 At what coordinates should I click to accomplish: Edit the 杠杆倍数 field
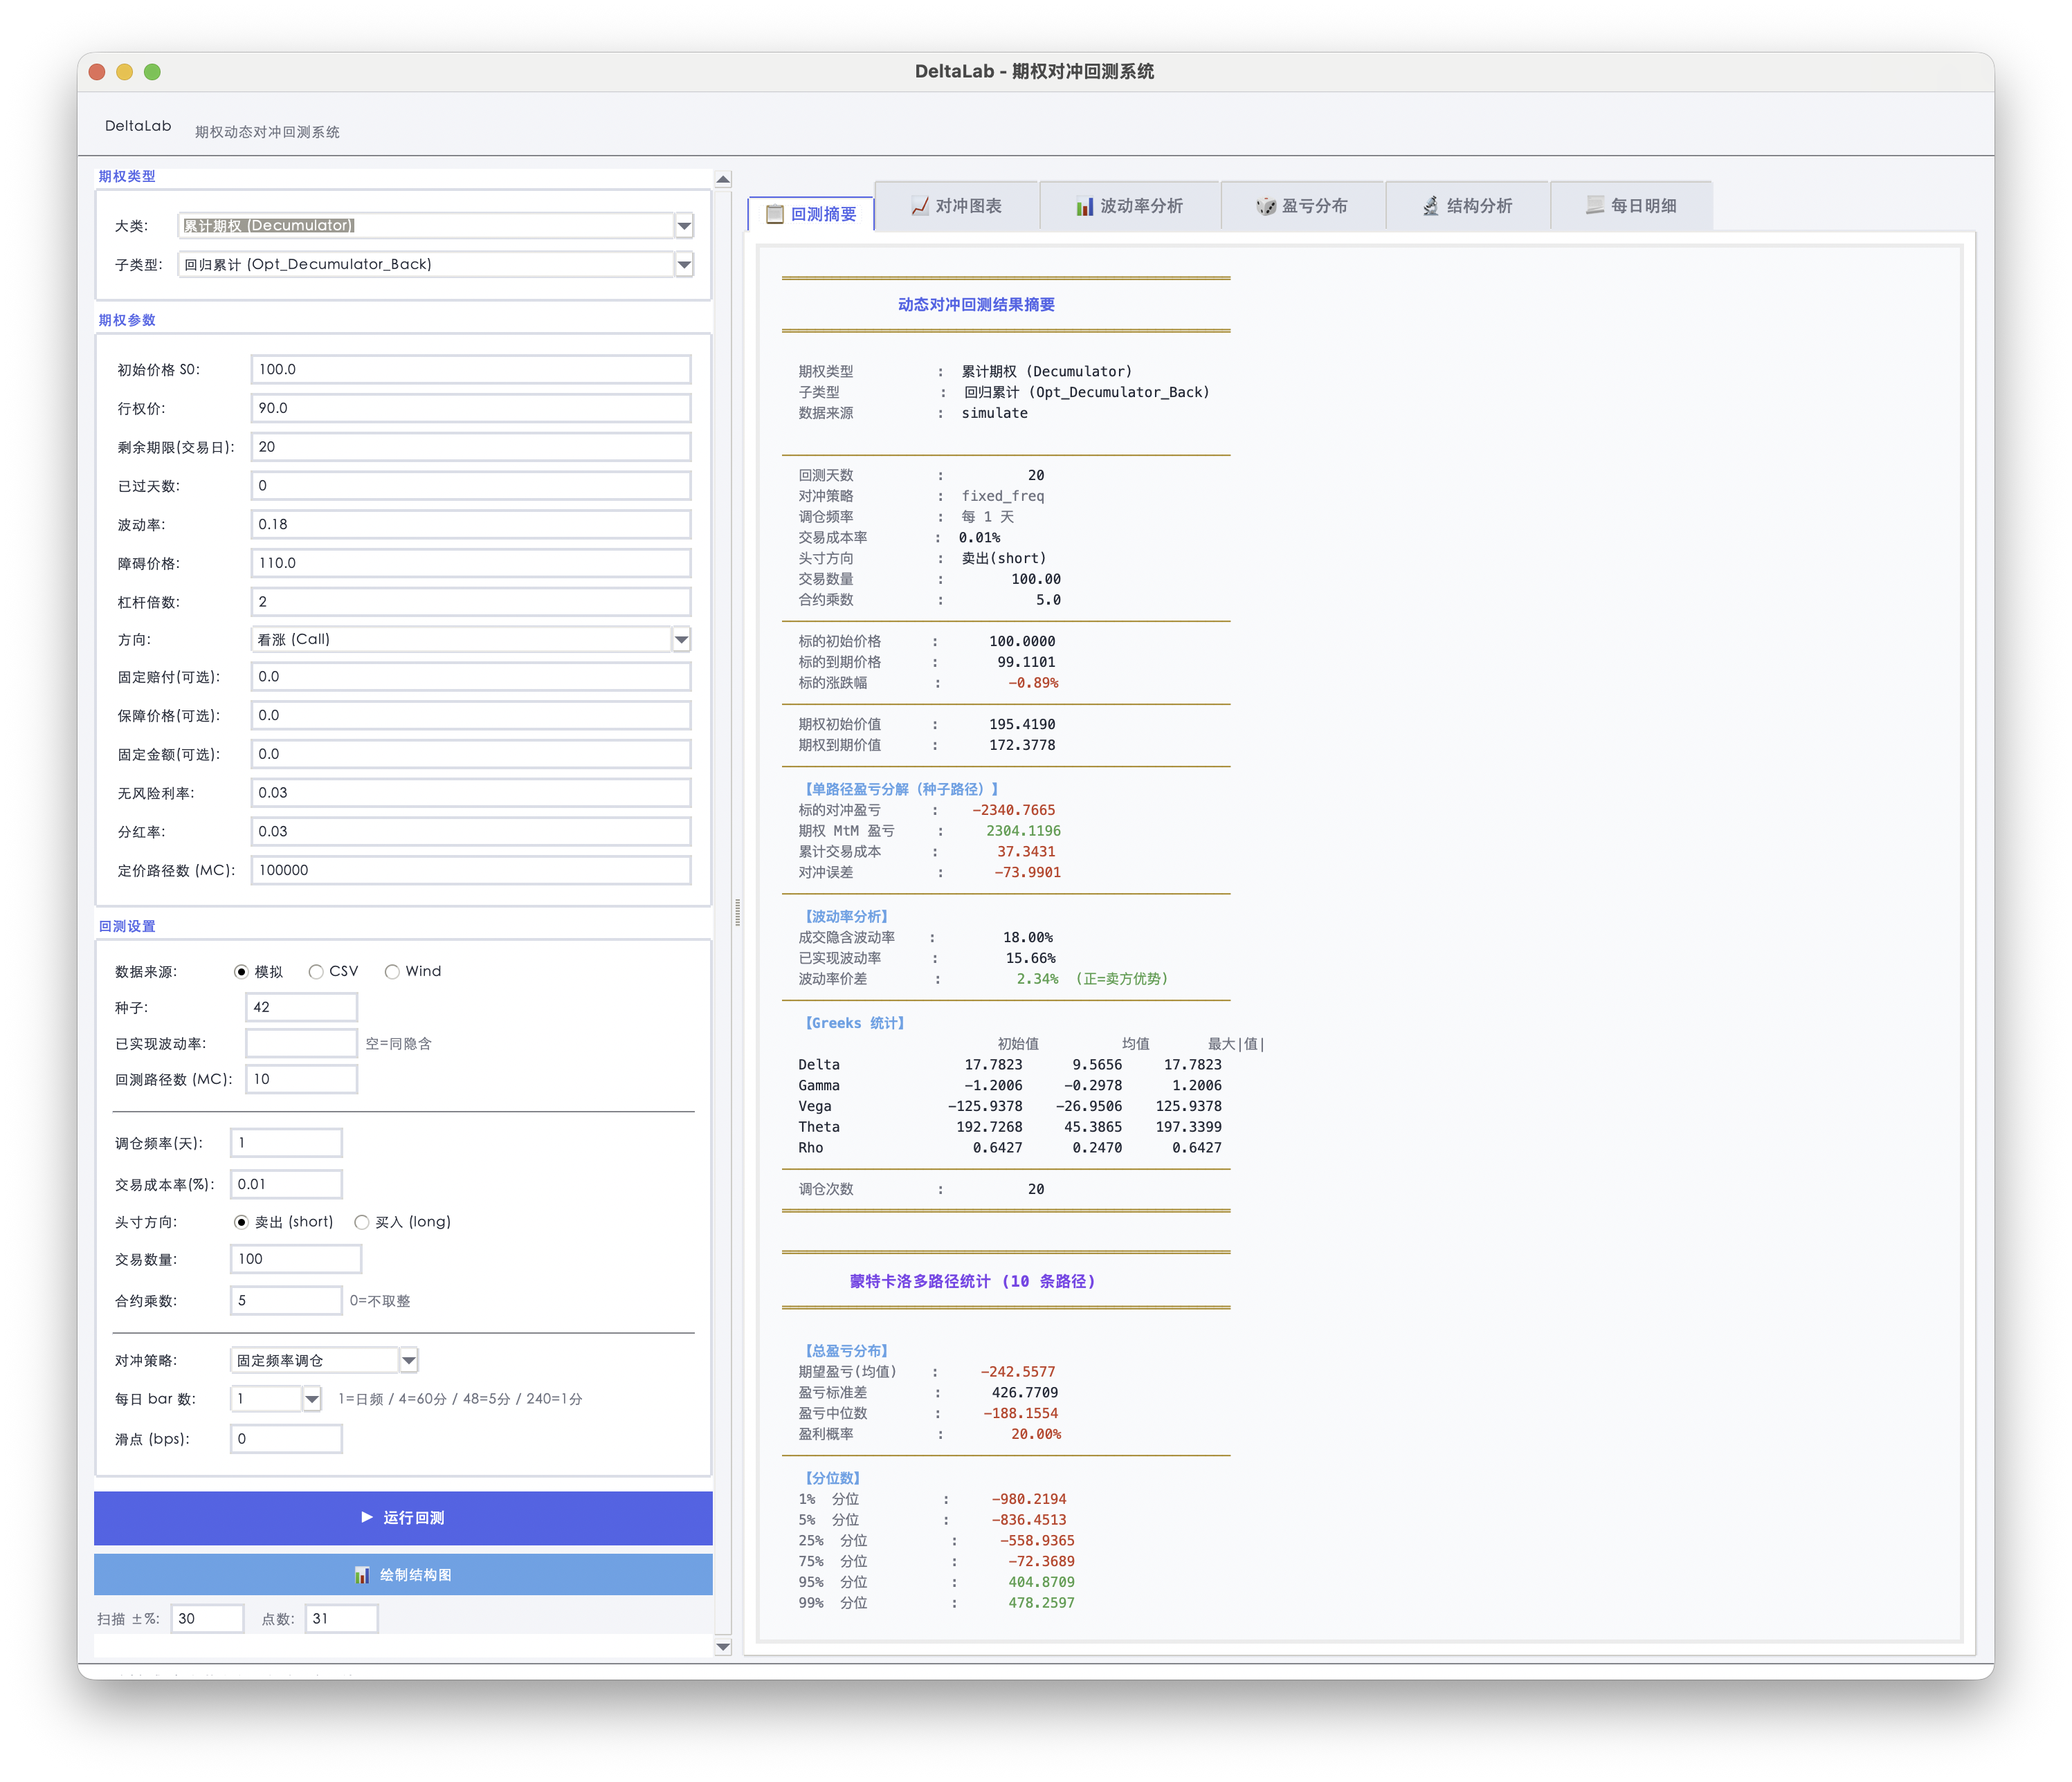coord(471,602)
